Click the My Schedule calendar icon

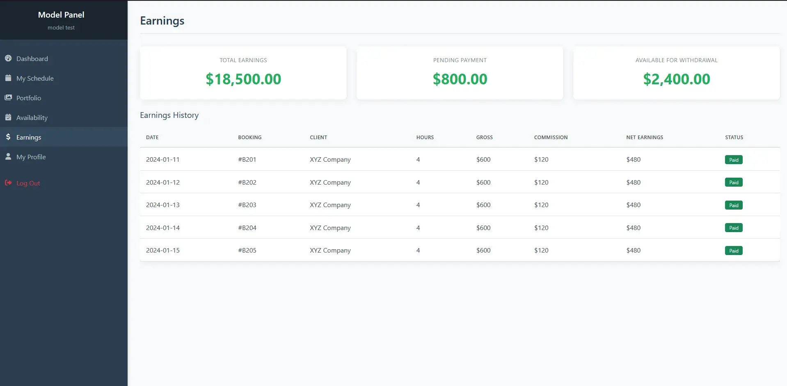click(8, 78)
